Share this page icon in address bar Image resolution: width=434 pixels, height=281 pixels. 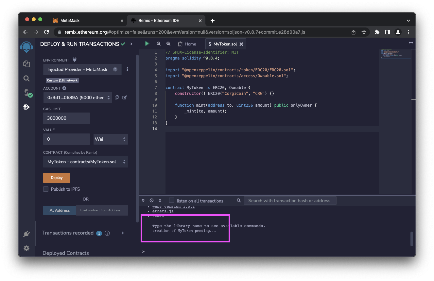point(354,32)
